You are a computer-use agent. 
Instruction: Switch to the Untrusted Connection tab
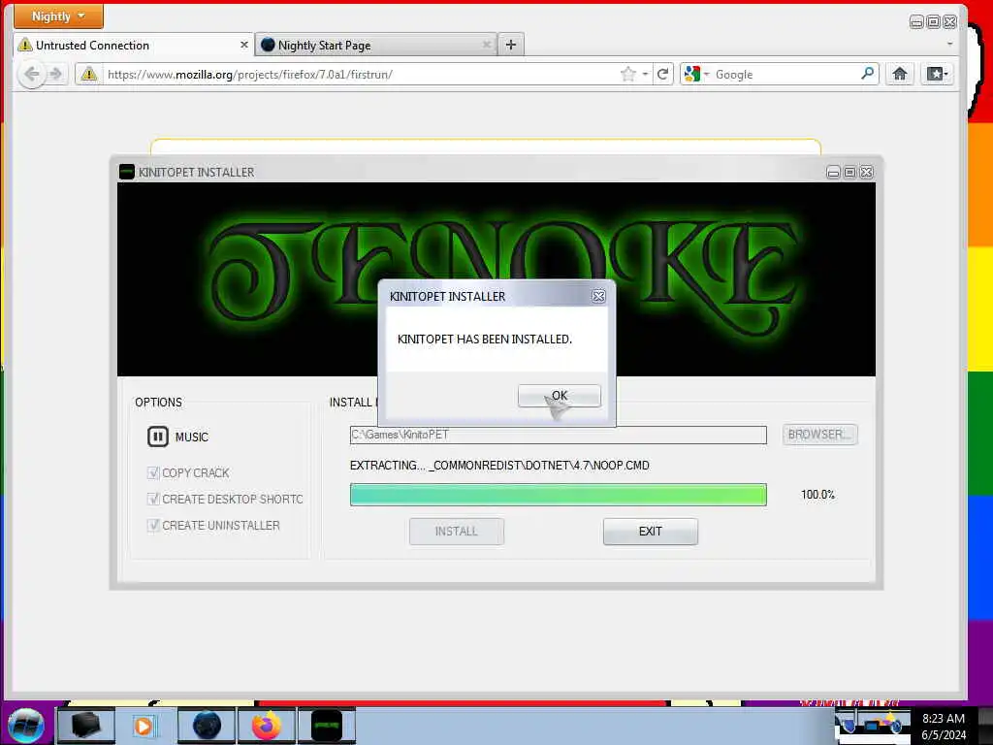(133, 45)
